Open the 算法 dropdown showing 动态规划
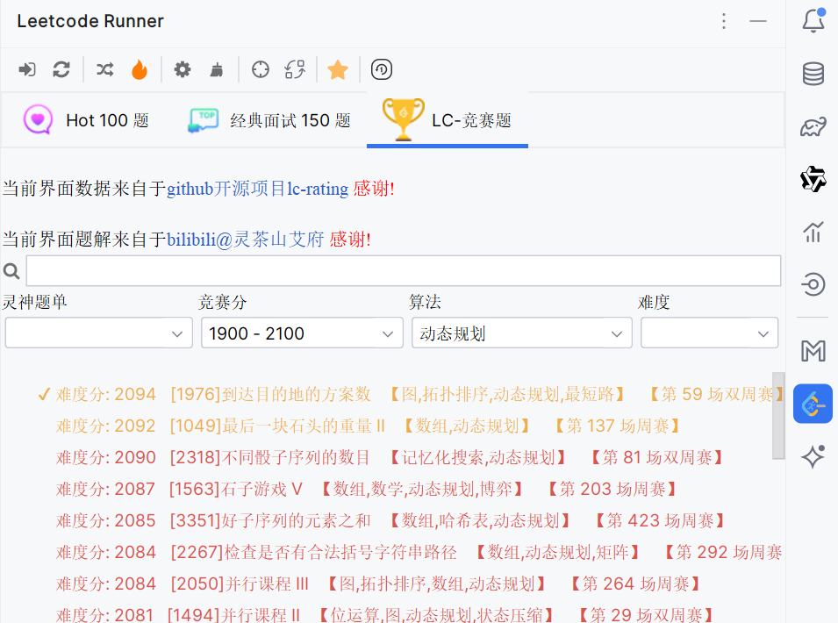Viewport: 838px width, 623px height. point(521,333)
